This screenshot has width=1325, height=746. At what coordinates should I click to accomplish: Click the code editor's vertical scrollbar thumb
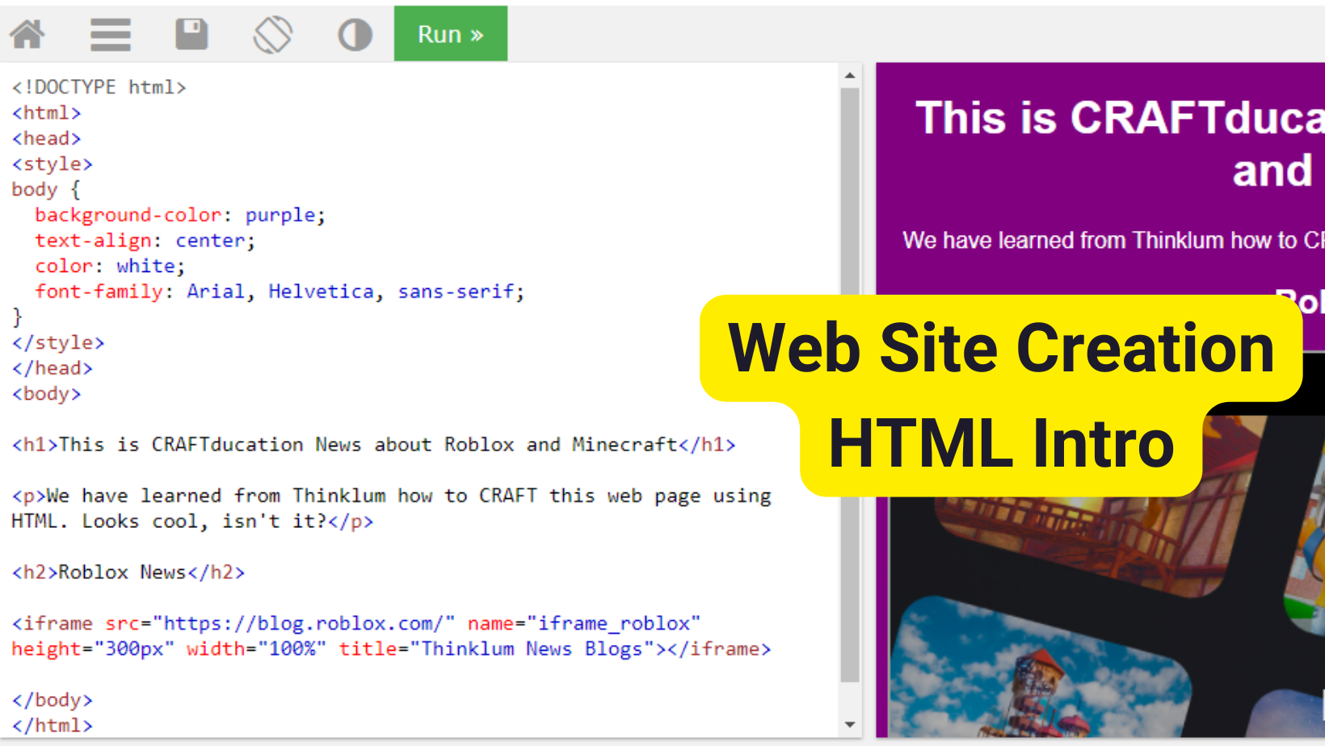click(850, 385)
